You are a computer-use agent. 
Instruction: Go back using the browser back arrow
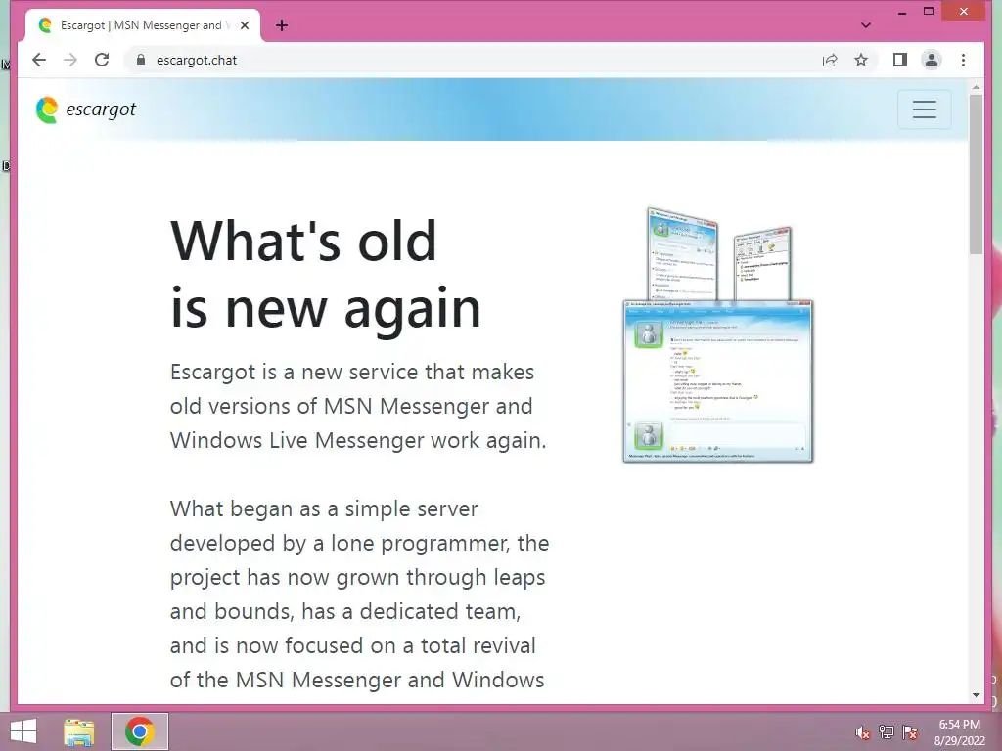[x=39, y=60]
